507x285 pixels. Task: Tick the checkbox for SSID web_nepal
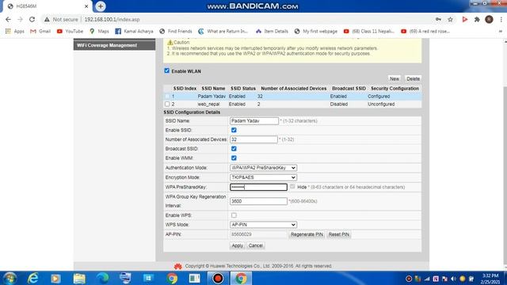pyautogui.click(x=167, y=104)
